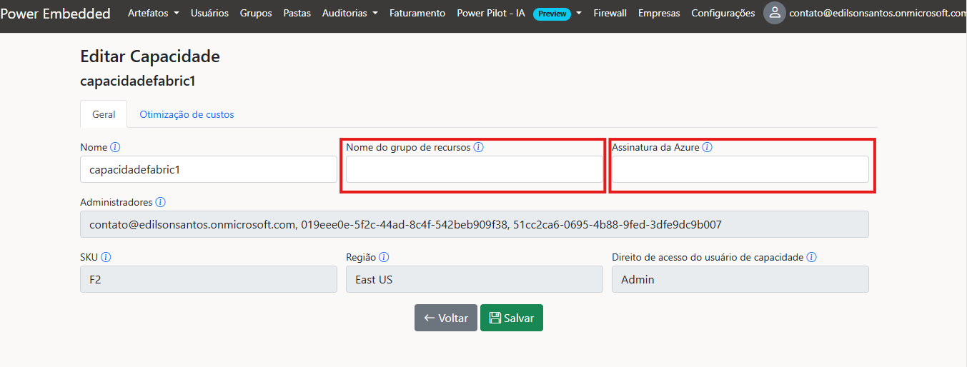This screenshot has width=967, height=367.
Task: Click info icon next to Nome do grupo de recursos
Action: point(479,147)
